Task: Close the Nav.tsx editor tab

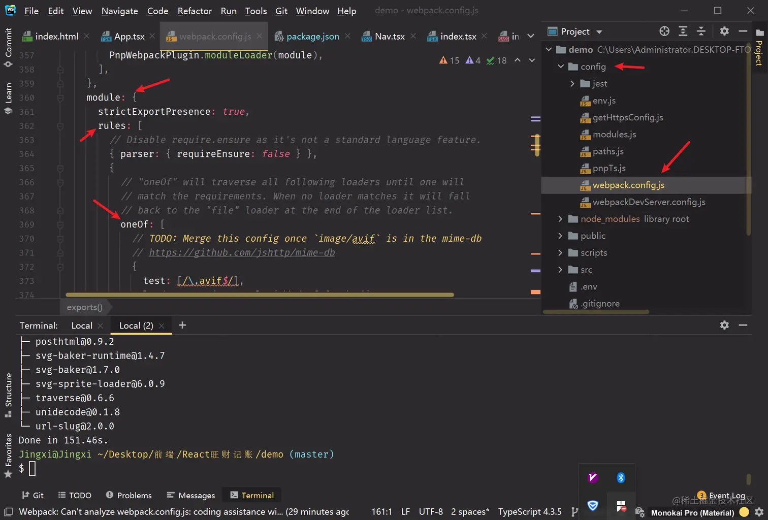Action: click(413, 36)
